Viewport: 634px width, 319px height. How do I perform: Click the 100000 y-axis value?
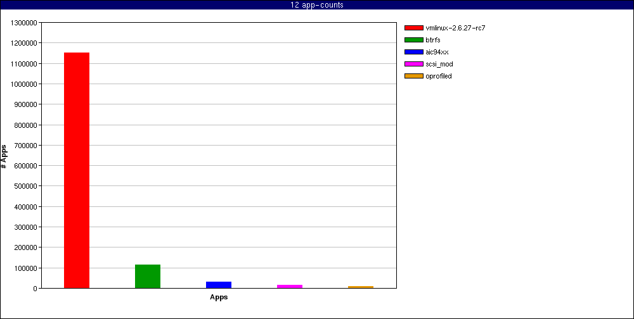pos(25,268)
